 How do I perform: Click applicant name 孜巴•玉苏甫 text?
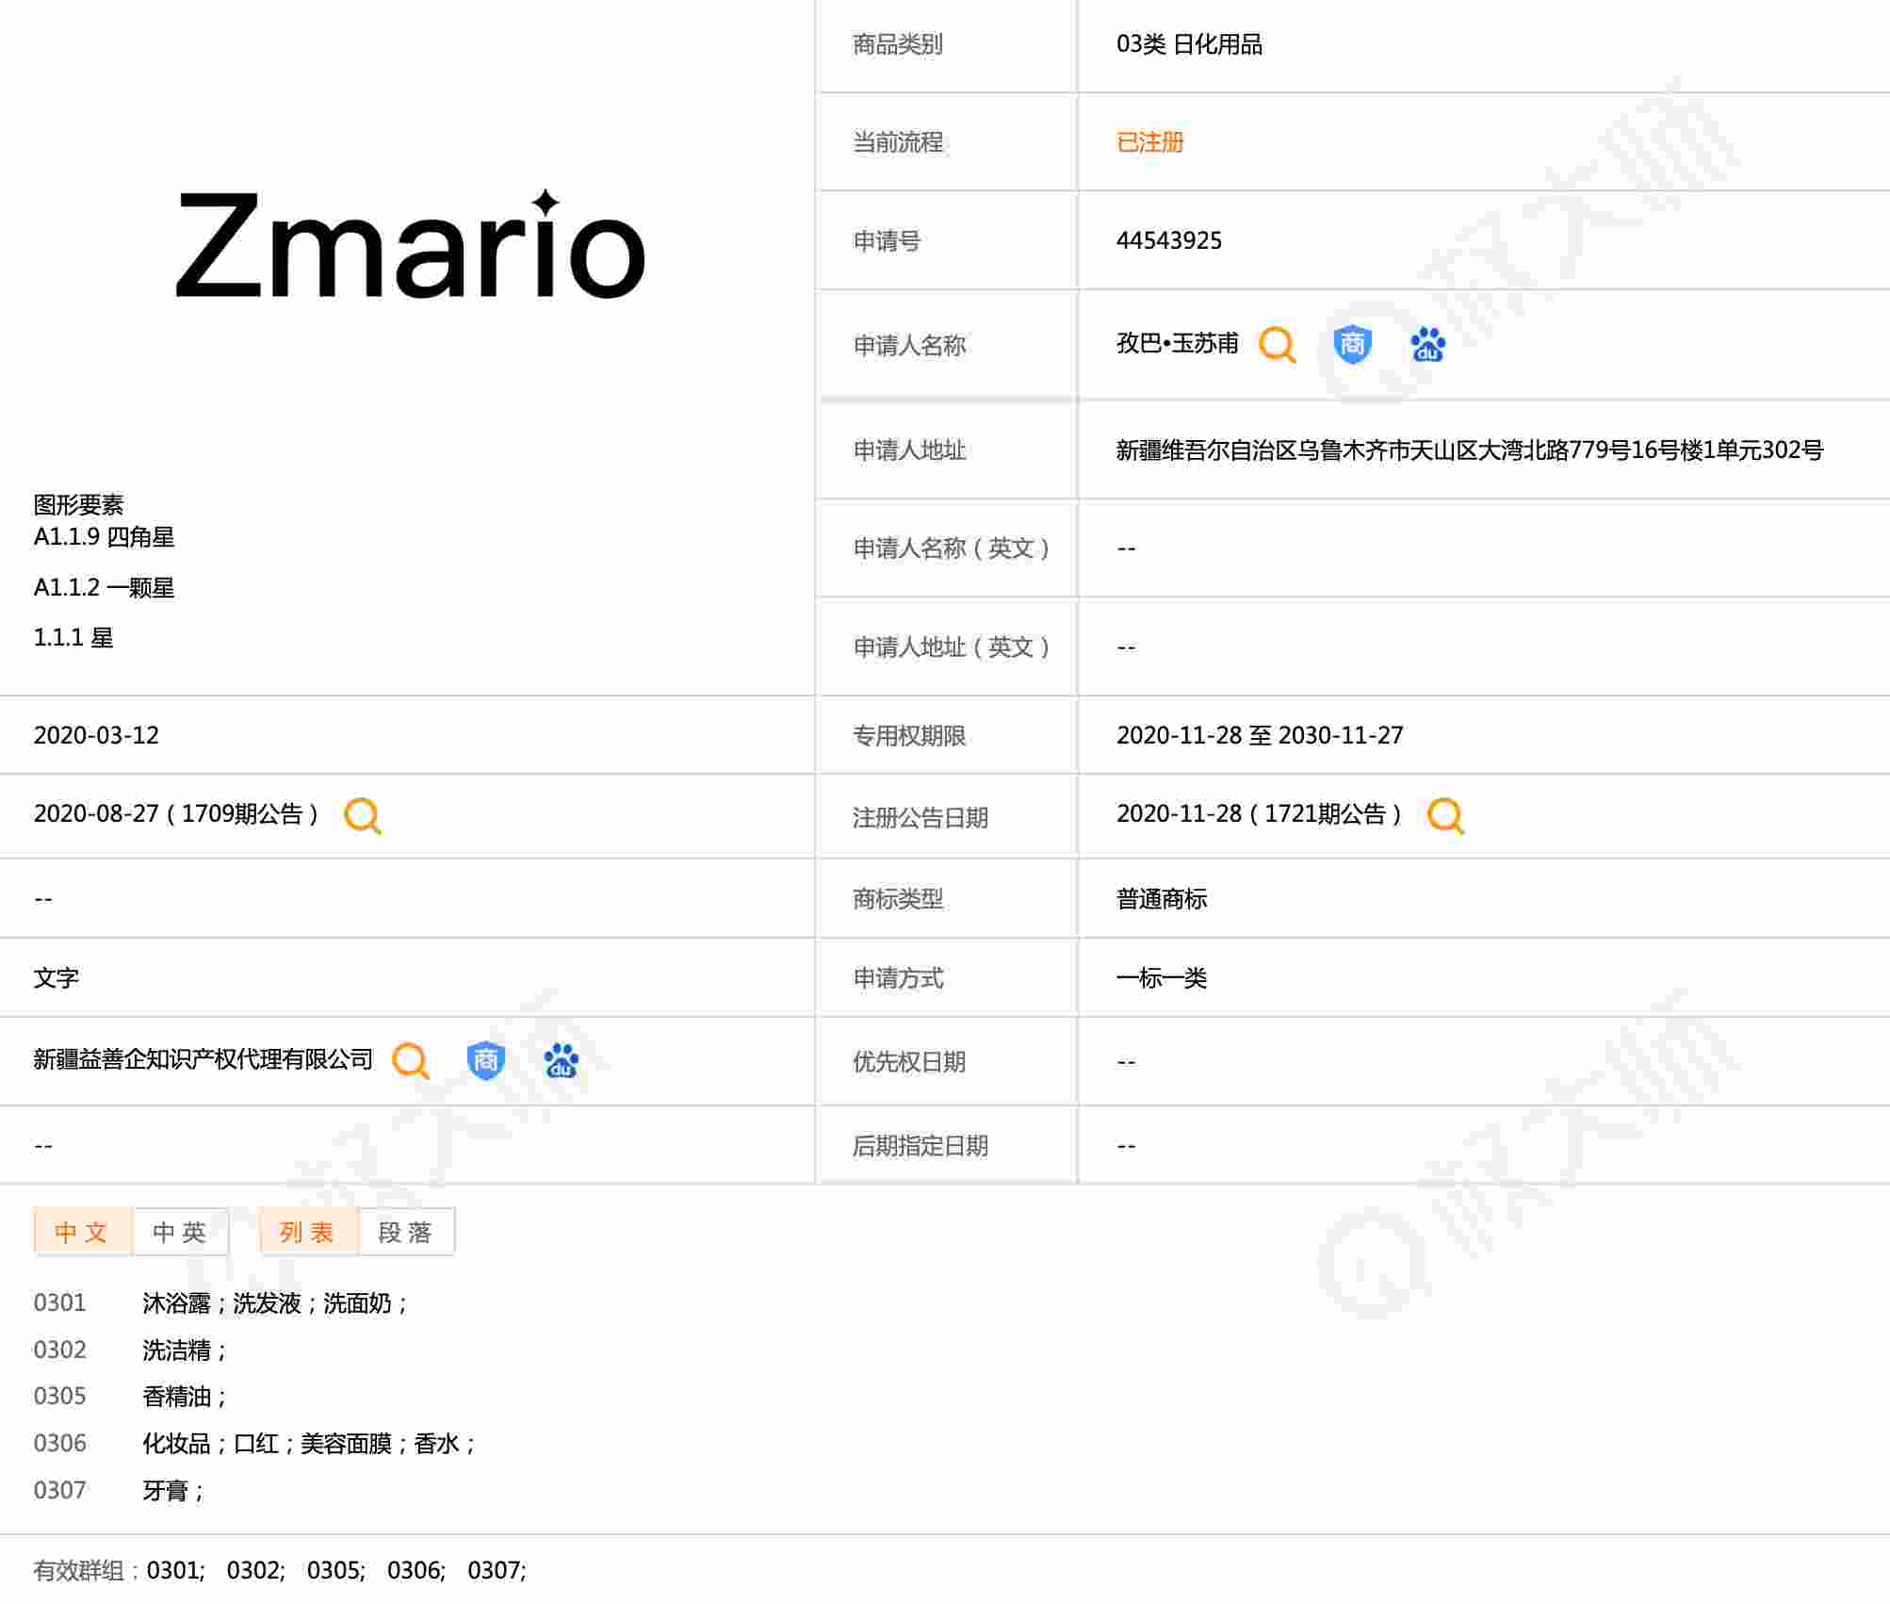pos(1177,344)
